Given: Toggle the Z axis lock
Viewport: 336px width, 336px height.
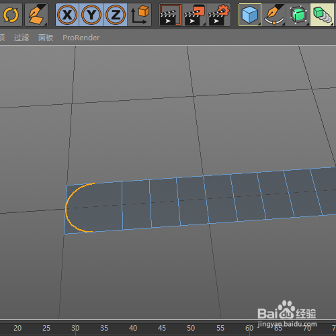Looking at the screenshot, I should click(116, 15).
